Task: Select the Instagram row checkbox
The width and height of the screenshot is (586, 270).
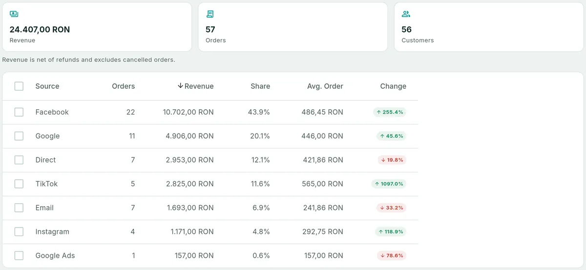Action: [19, 231]
